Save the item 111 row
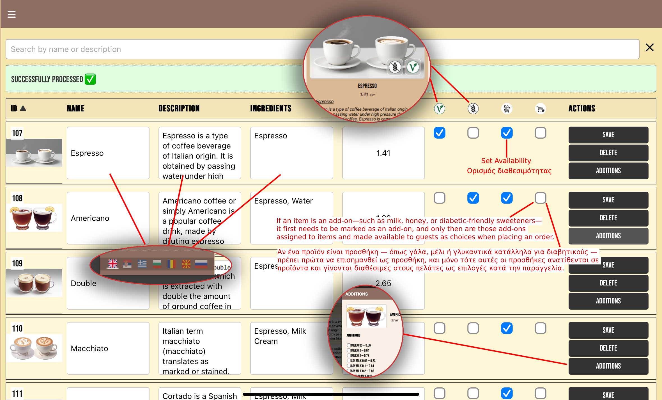 [x=608, y=394]
